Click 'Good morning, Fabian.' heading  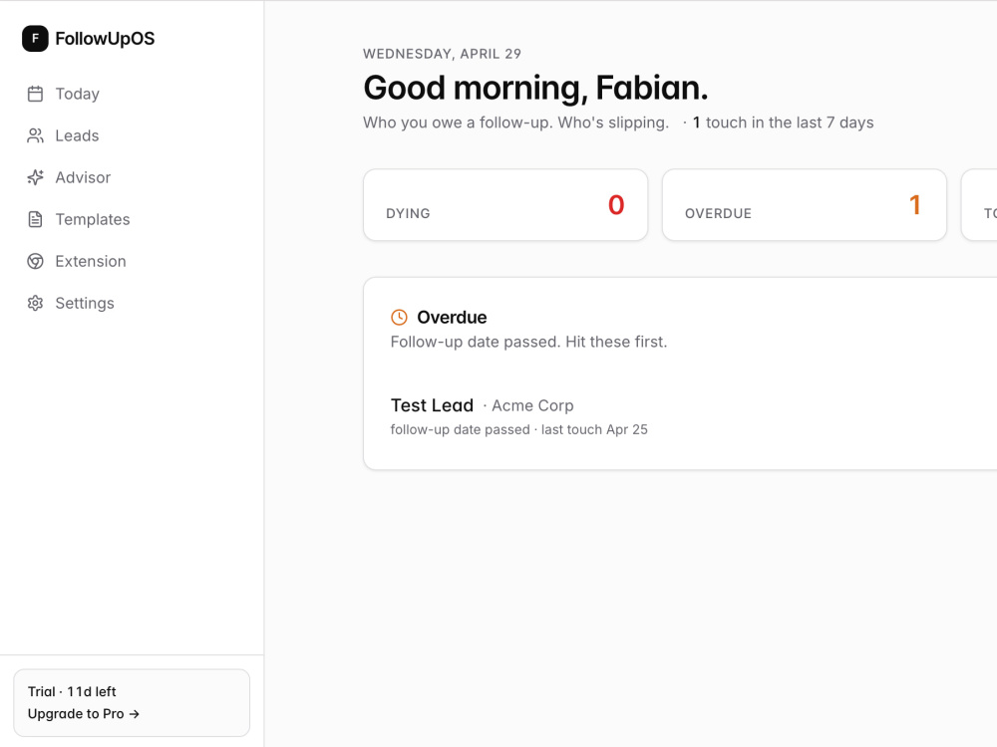535,88
